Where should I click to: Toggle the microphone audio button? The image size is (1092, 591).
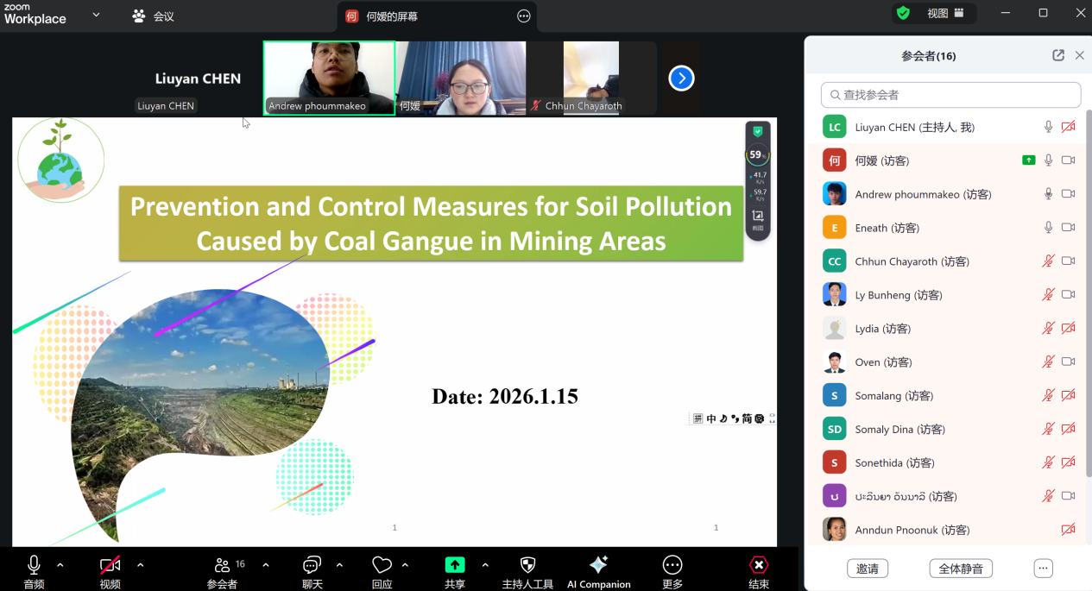pyautogui.click(x=34, y=565)
